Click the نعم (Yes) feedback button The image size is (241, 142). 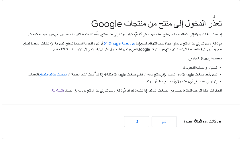[x=164, y=122]
